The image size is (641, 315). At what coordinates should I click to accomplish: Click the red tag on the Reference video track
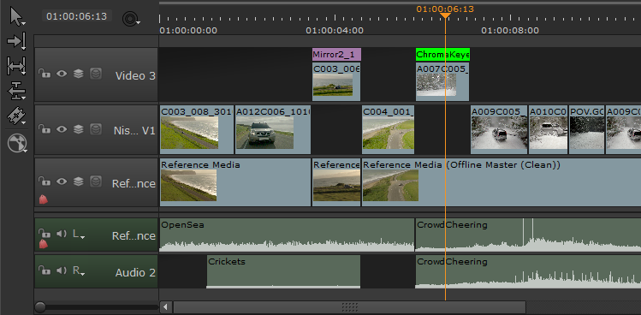click(x=44, y=199)
